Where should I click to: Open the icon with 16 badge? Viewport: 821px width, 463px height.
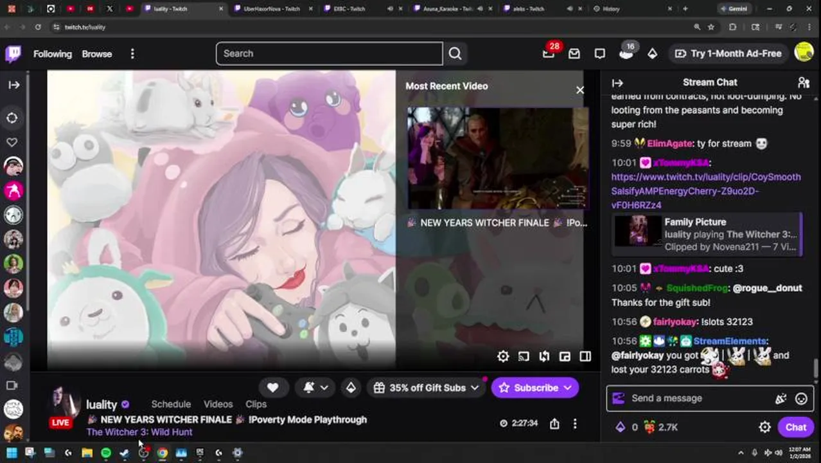pos(626,54)
